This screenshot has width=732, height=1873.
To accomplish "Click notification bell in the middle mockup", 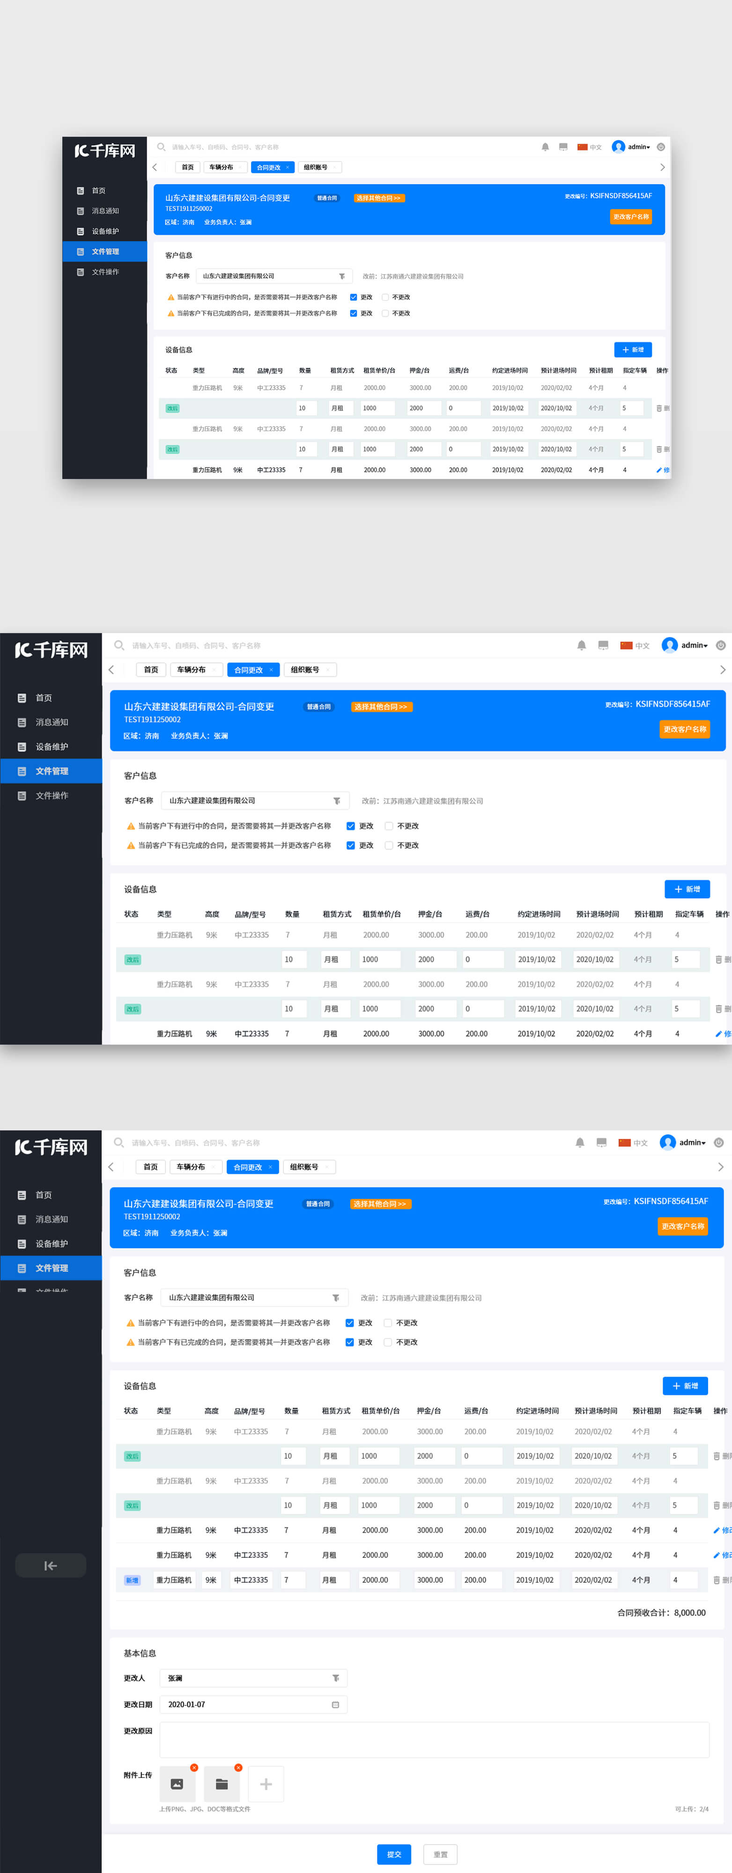I will [582, 645].
